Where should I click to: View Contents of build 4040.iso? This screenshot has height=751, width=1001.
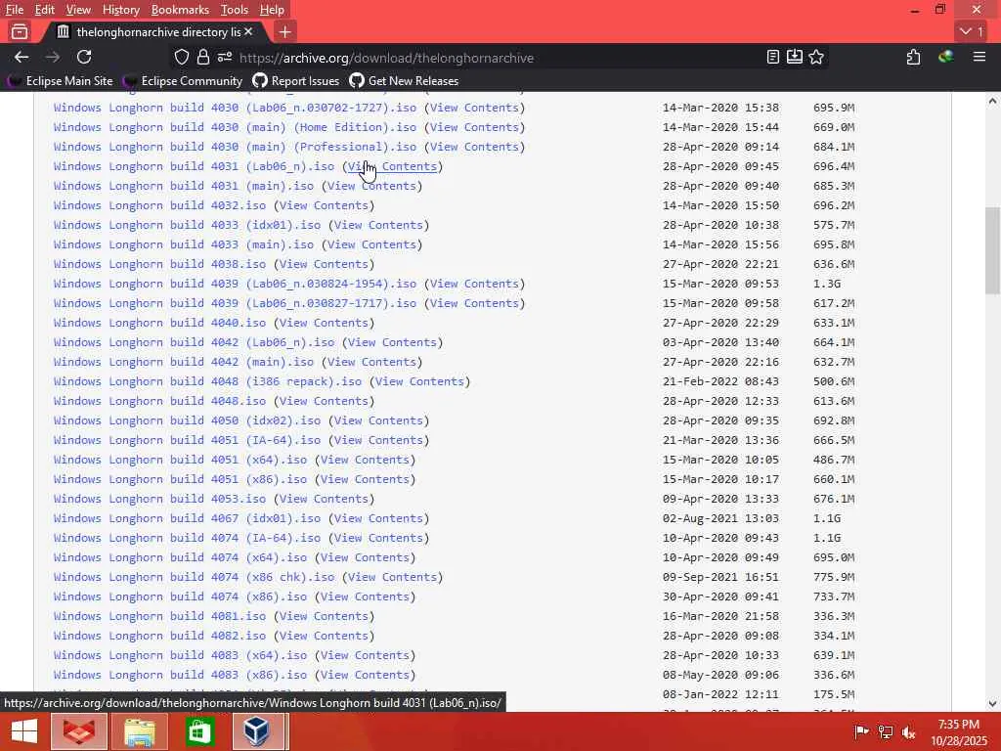pyautogui.click(x=324, y=323)
